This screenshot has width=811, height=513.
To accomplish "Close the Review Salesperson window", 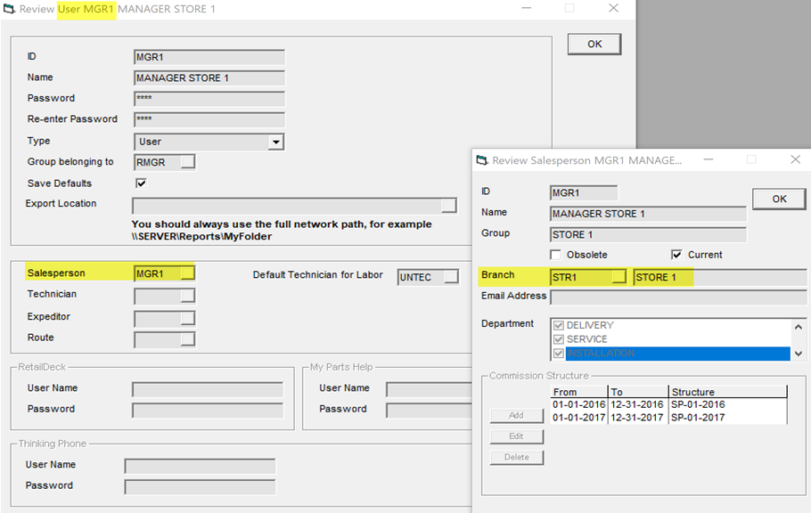I will pyautogui.click(x=796, y=159).
